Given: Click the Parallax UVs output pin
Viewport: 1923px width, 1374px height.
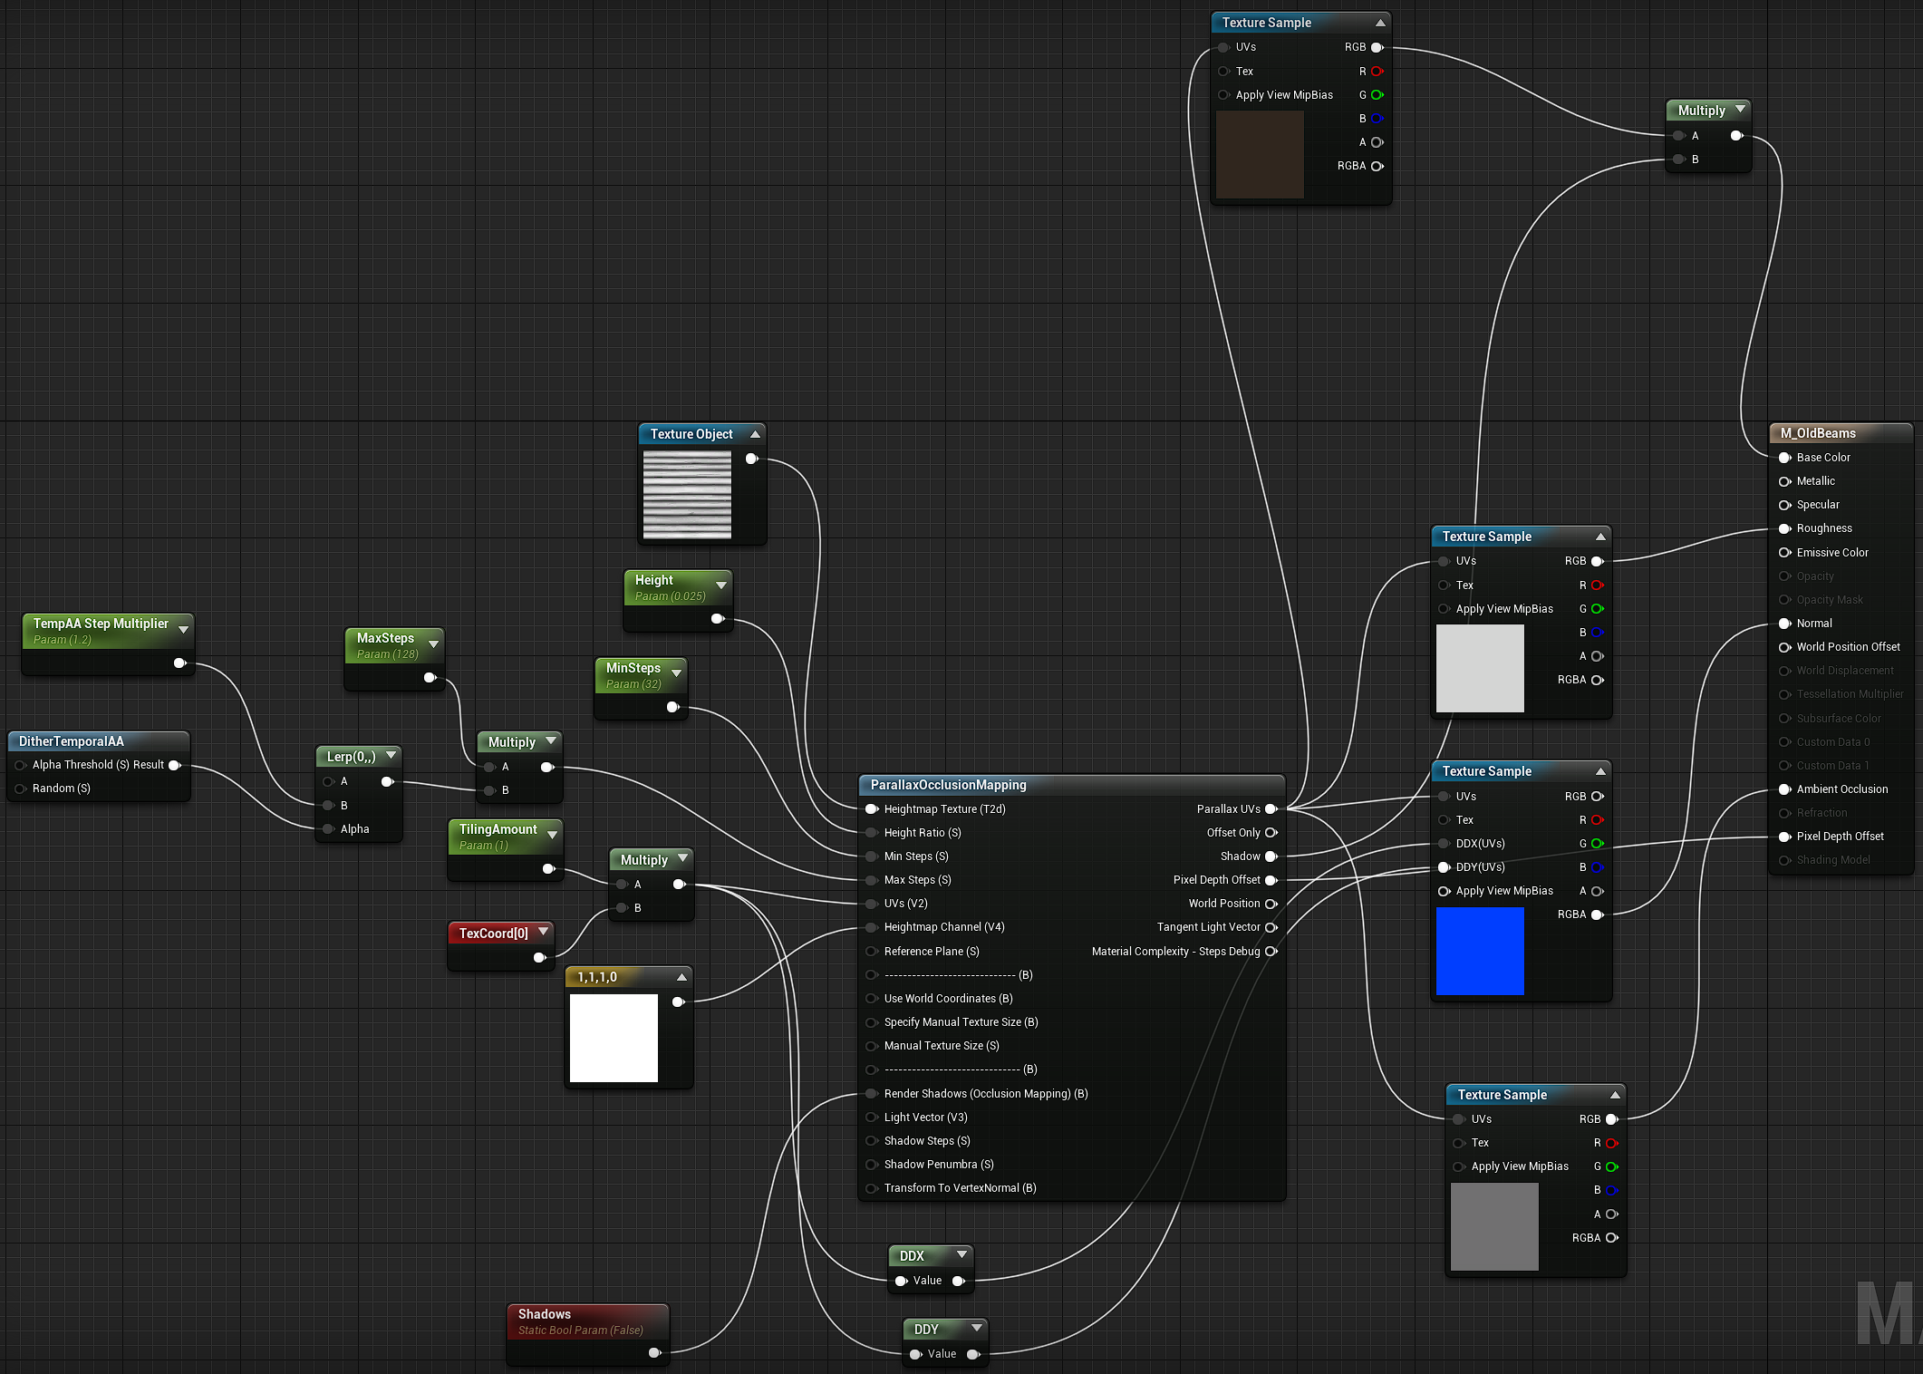Looking at the screenshot, I should [1271, 809].
